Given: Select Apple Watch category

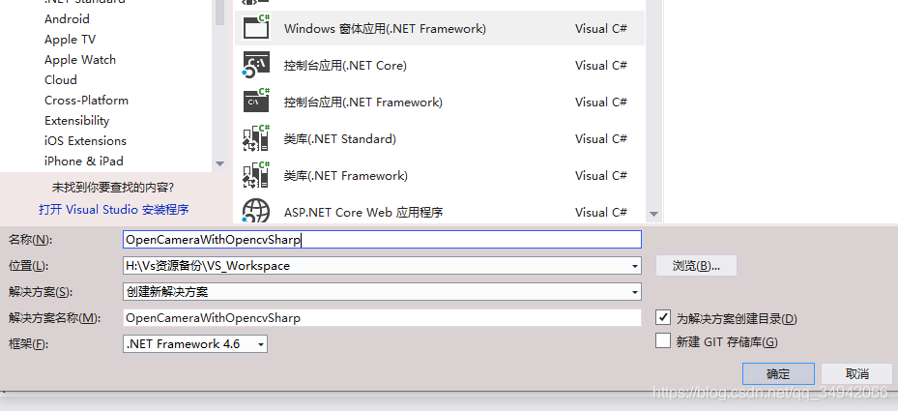Looking at the screenshot, I should 80,60.
